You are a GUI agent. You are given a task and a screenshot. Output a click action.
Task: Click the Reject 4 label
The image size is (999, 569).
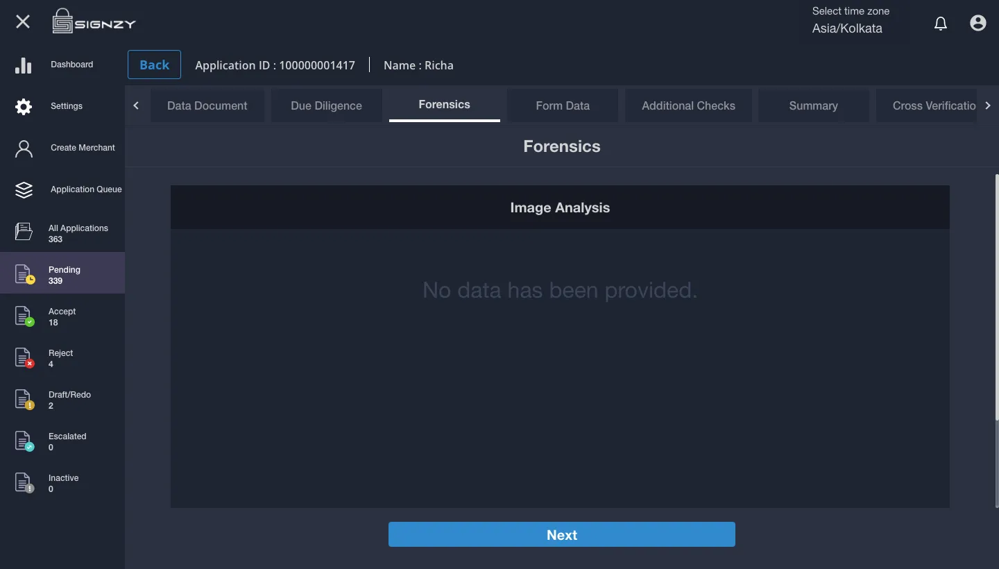(x=60, y=359)
